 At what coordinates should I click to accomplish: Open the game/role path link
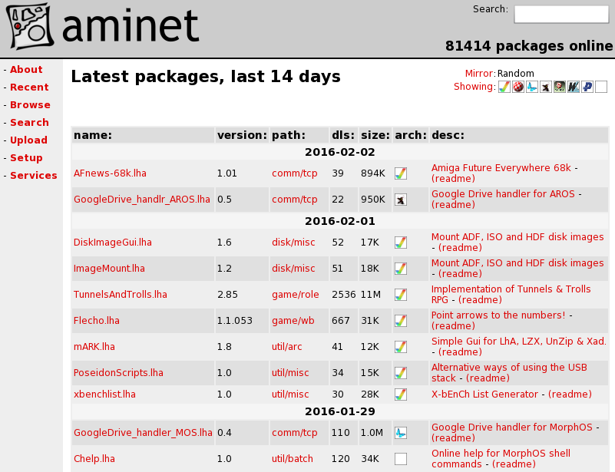pos(296,295)
